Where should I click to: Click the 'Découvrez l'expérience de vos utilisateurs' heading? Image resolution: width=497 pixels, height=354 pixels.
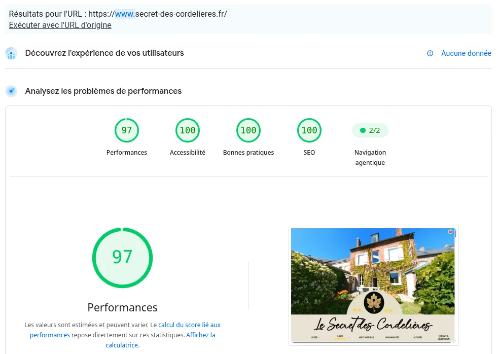104,53
